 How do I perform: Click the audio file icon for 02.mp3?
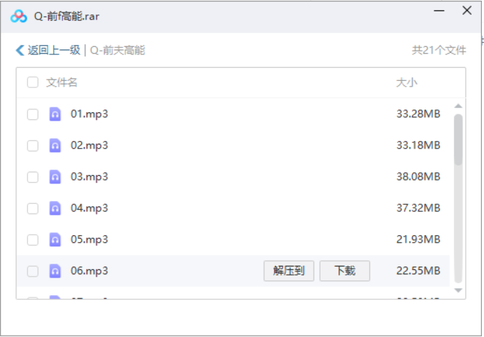tap(55, 146)
